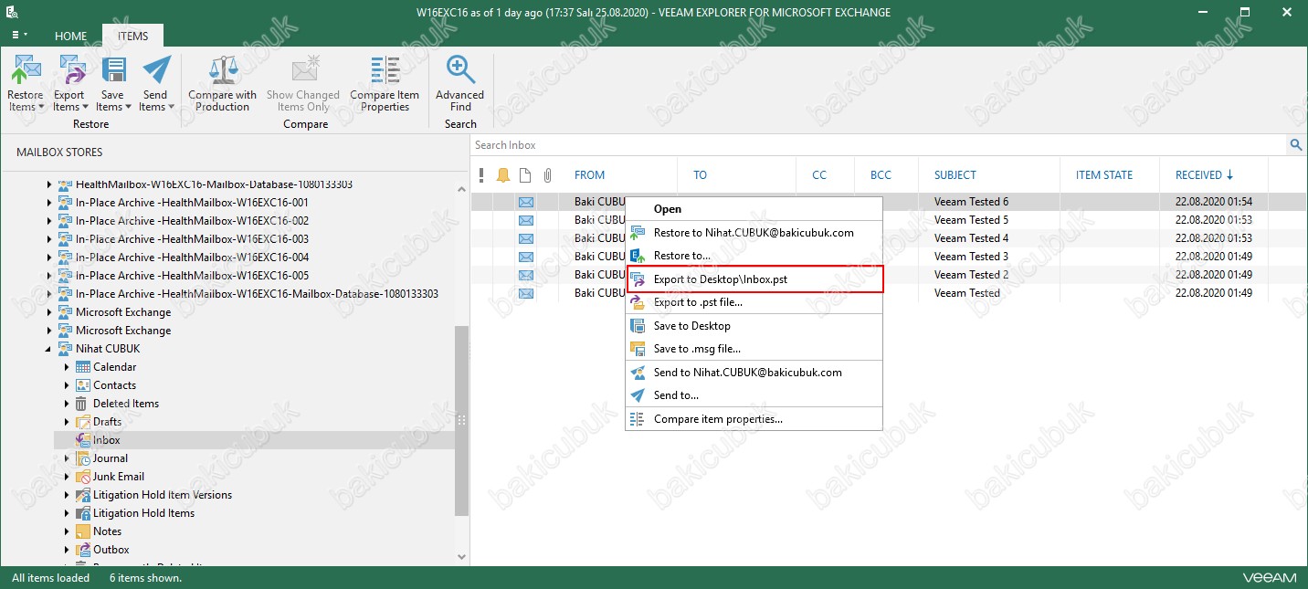Viewport: 1308px width, 589px height.
Task: Select the Veeam Tested 3 message subject
Action: pyautogui.click(x=971, y=257)
